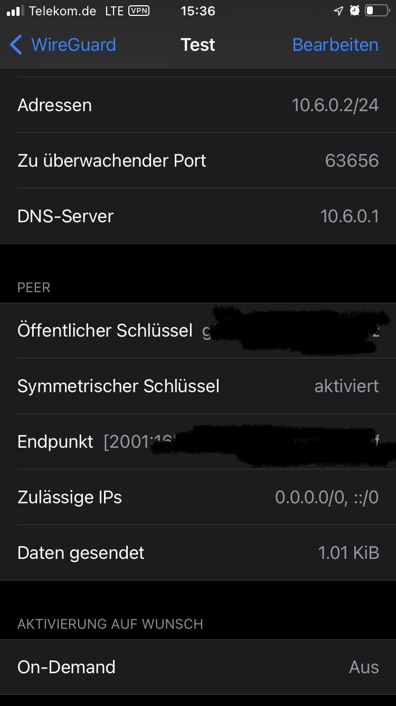Tap the alarm clock status icon
Viewport: 396px width, 706px height.
(354, 11)
